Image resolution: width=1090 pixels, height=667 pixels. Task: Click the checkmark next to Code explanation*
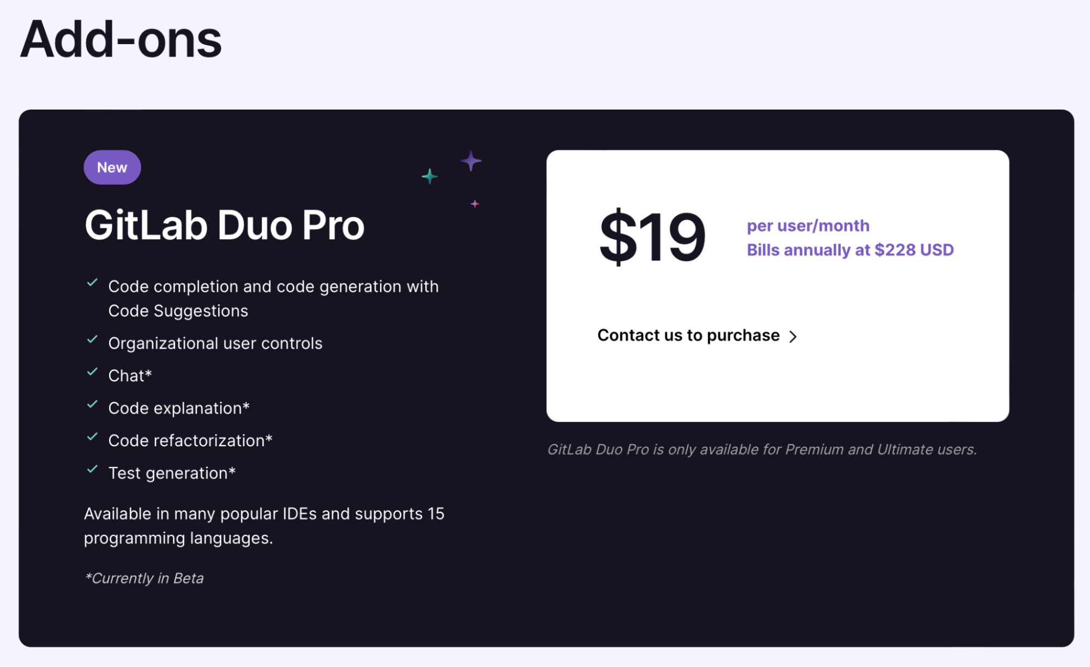point(93,404)
